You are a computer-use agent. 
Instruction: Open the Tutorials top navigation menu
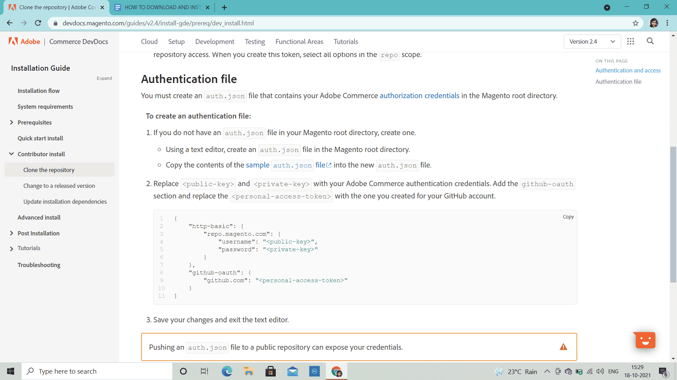pos(346,42)
